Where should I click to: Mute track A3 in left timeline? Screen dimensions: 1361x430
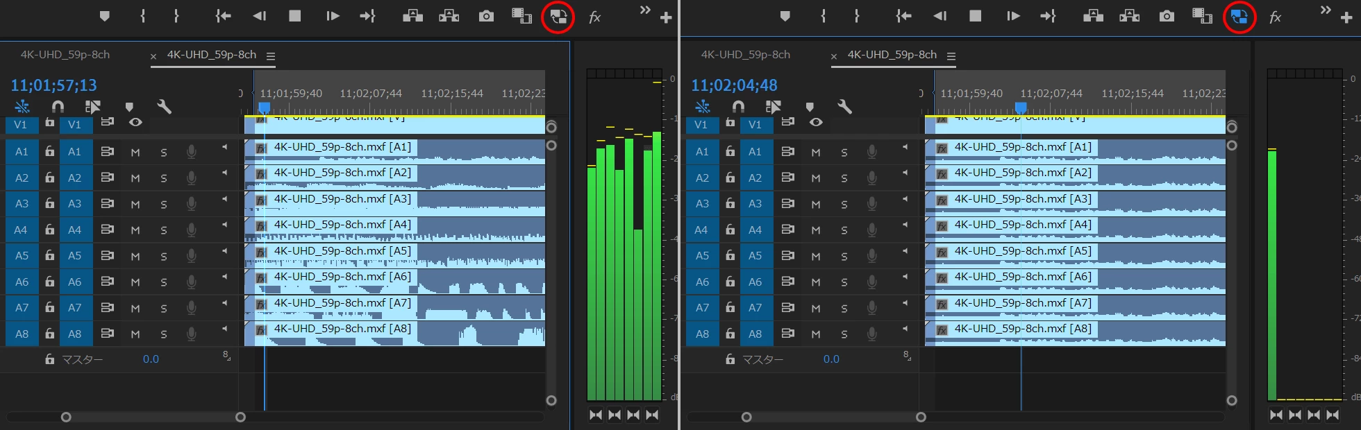[135, 204]
